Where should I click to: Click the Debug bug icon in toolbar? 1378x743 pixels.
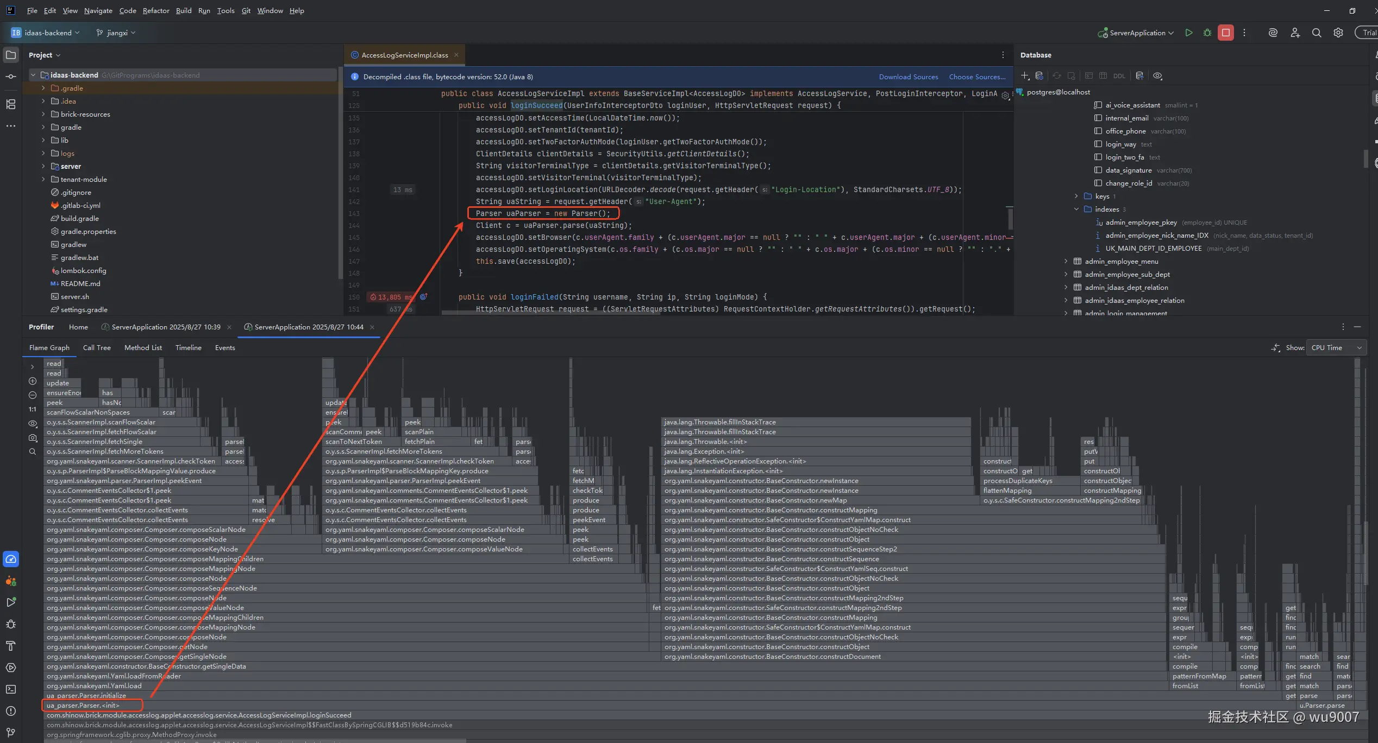tap(1207, 33)
